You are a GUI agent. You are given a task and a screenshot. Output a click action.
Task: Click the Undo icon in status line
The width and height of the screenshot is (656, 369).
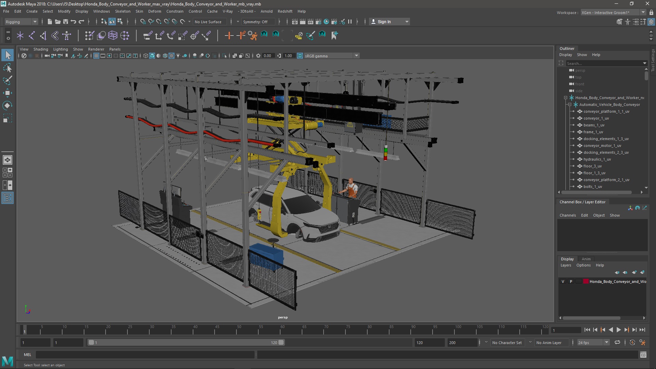tap(73, 22)
